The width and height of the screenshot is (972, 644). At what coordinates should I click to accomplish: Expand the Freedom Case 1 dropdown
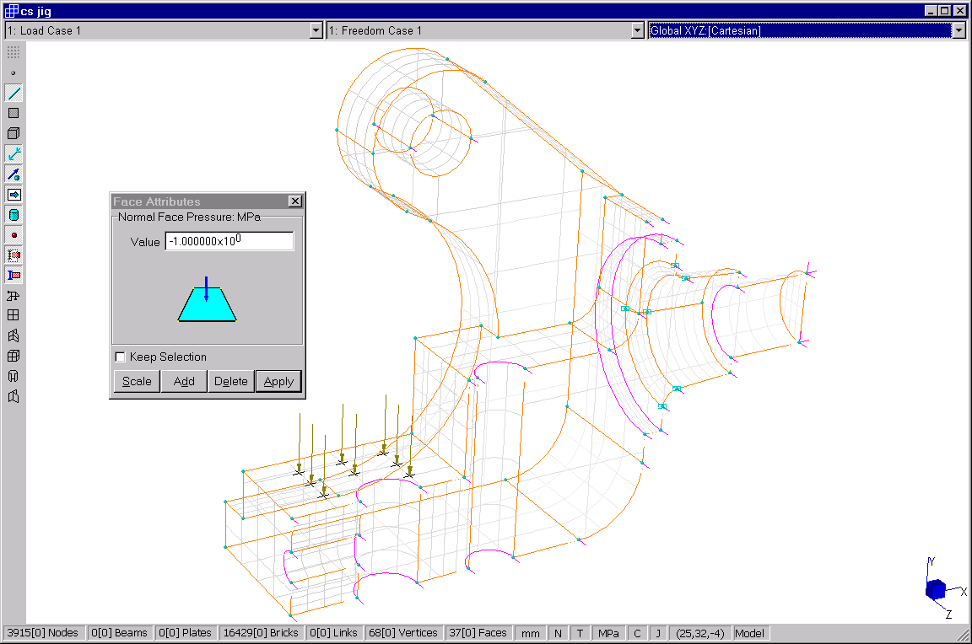tap(638, 31)
